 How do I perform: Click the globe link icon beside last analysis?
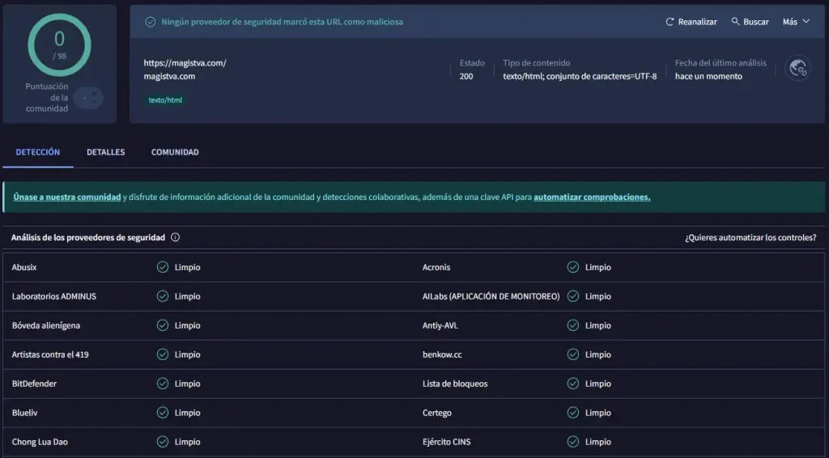(797, 69)
